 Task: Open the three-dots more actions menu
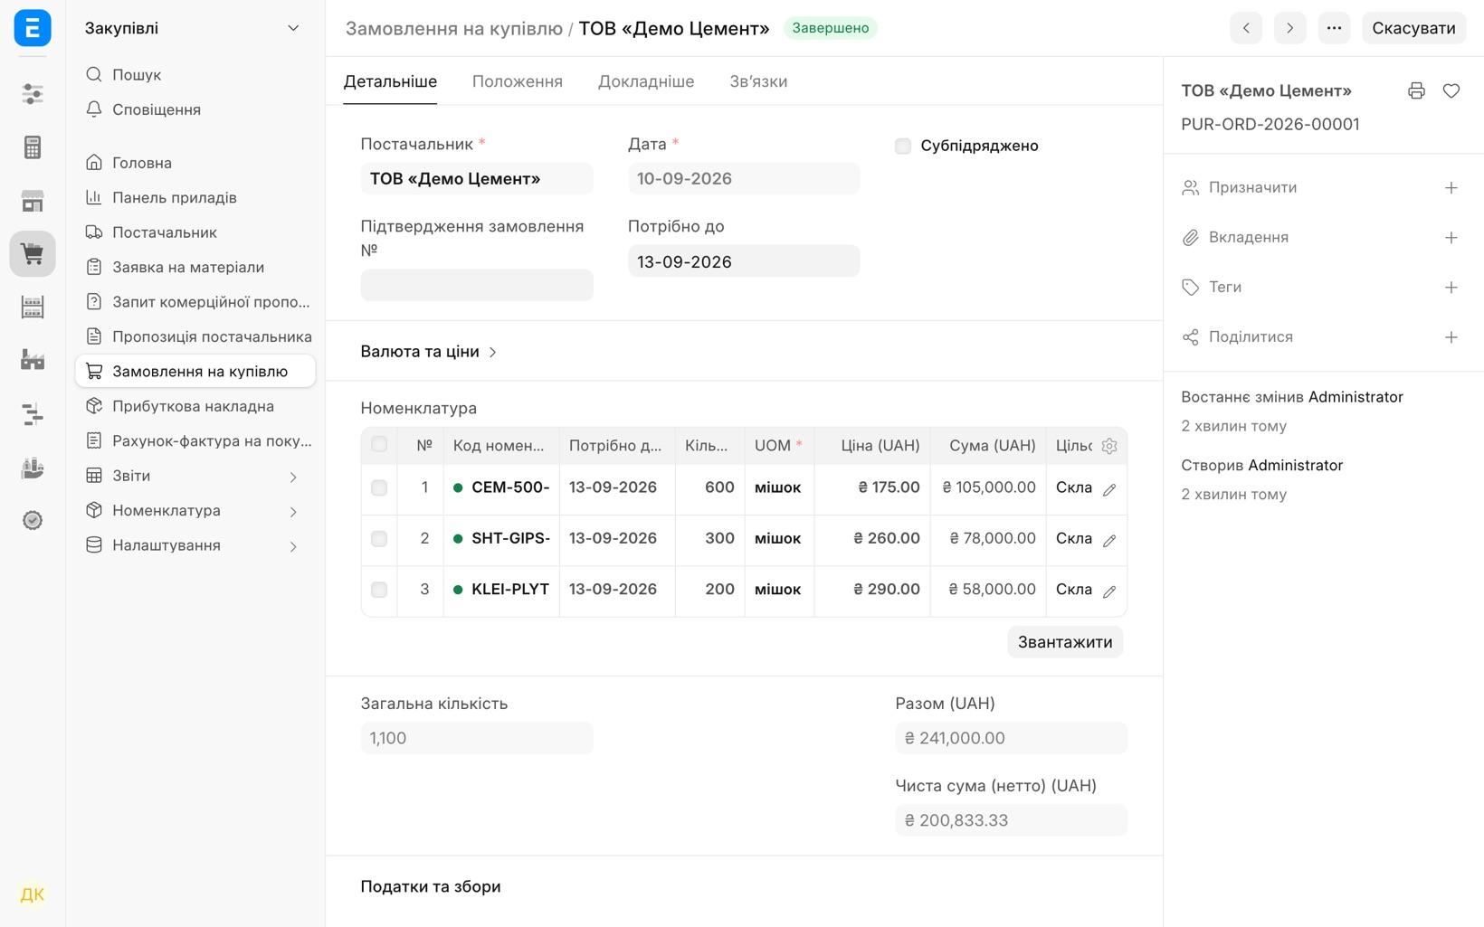click(1334, 28)
